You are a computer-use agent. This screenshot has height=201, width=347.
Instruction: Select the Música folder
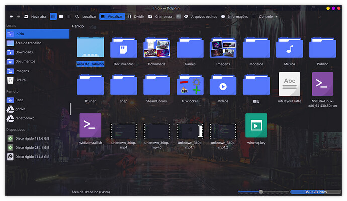(x=290, y=47)
